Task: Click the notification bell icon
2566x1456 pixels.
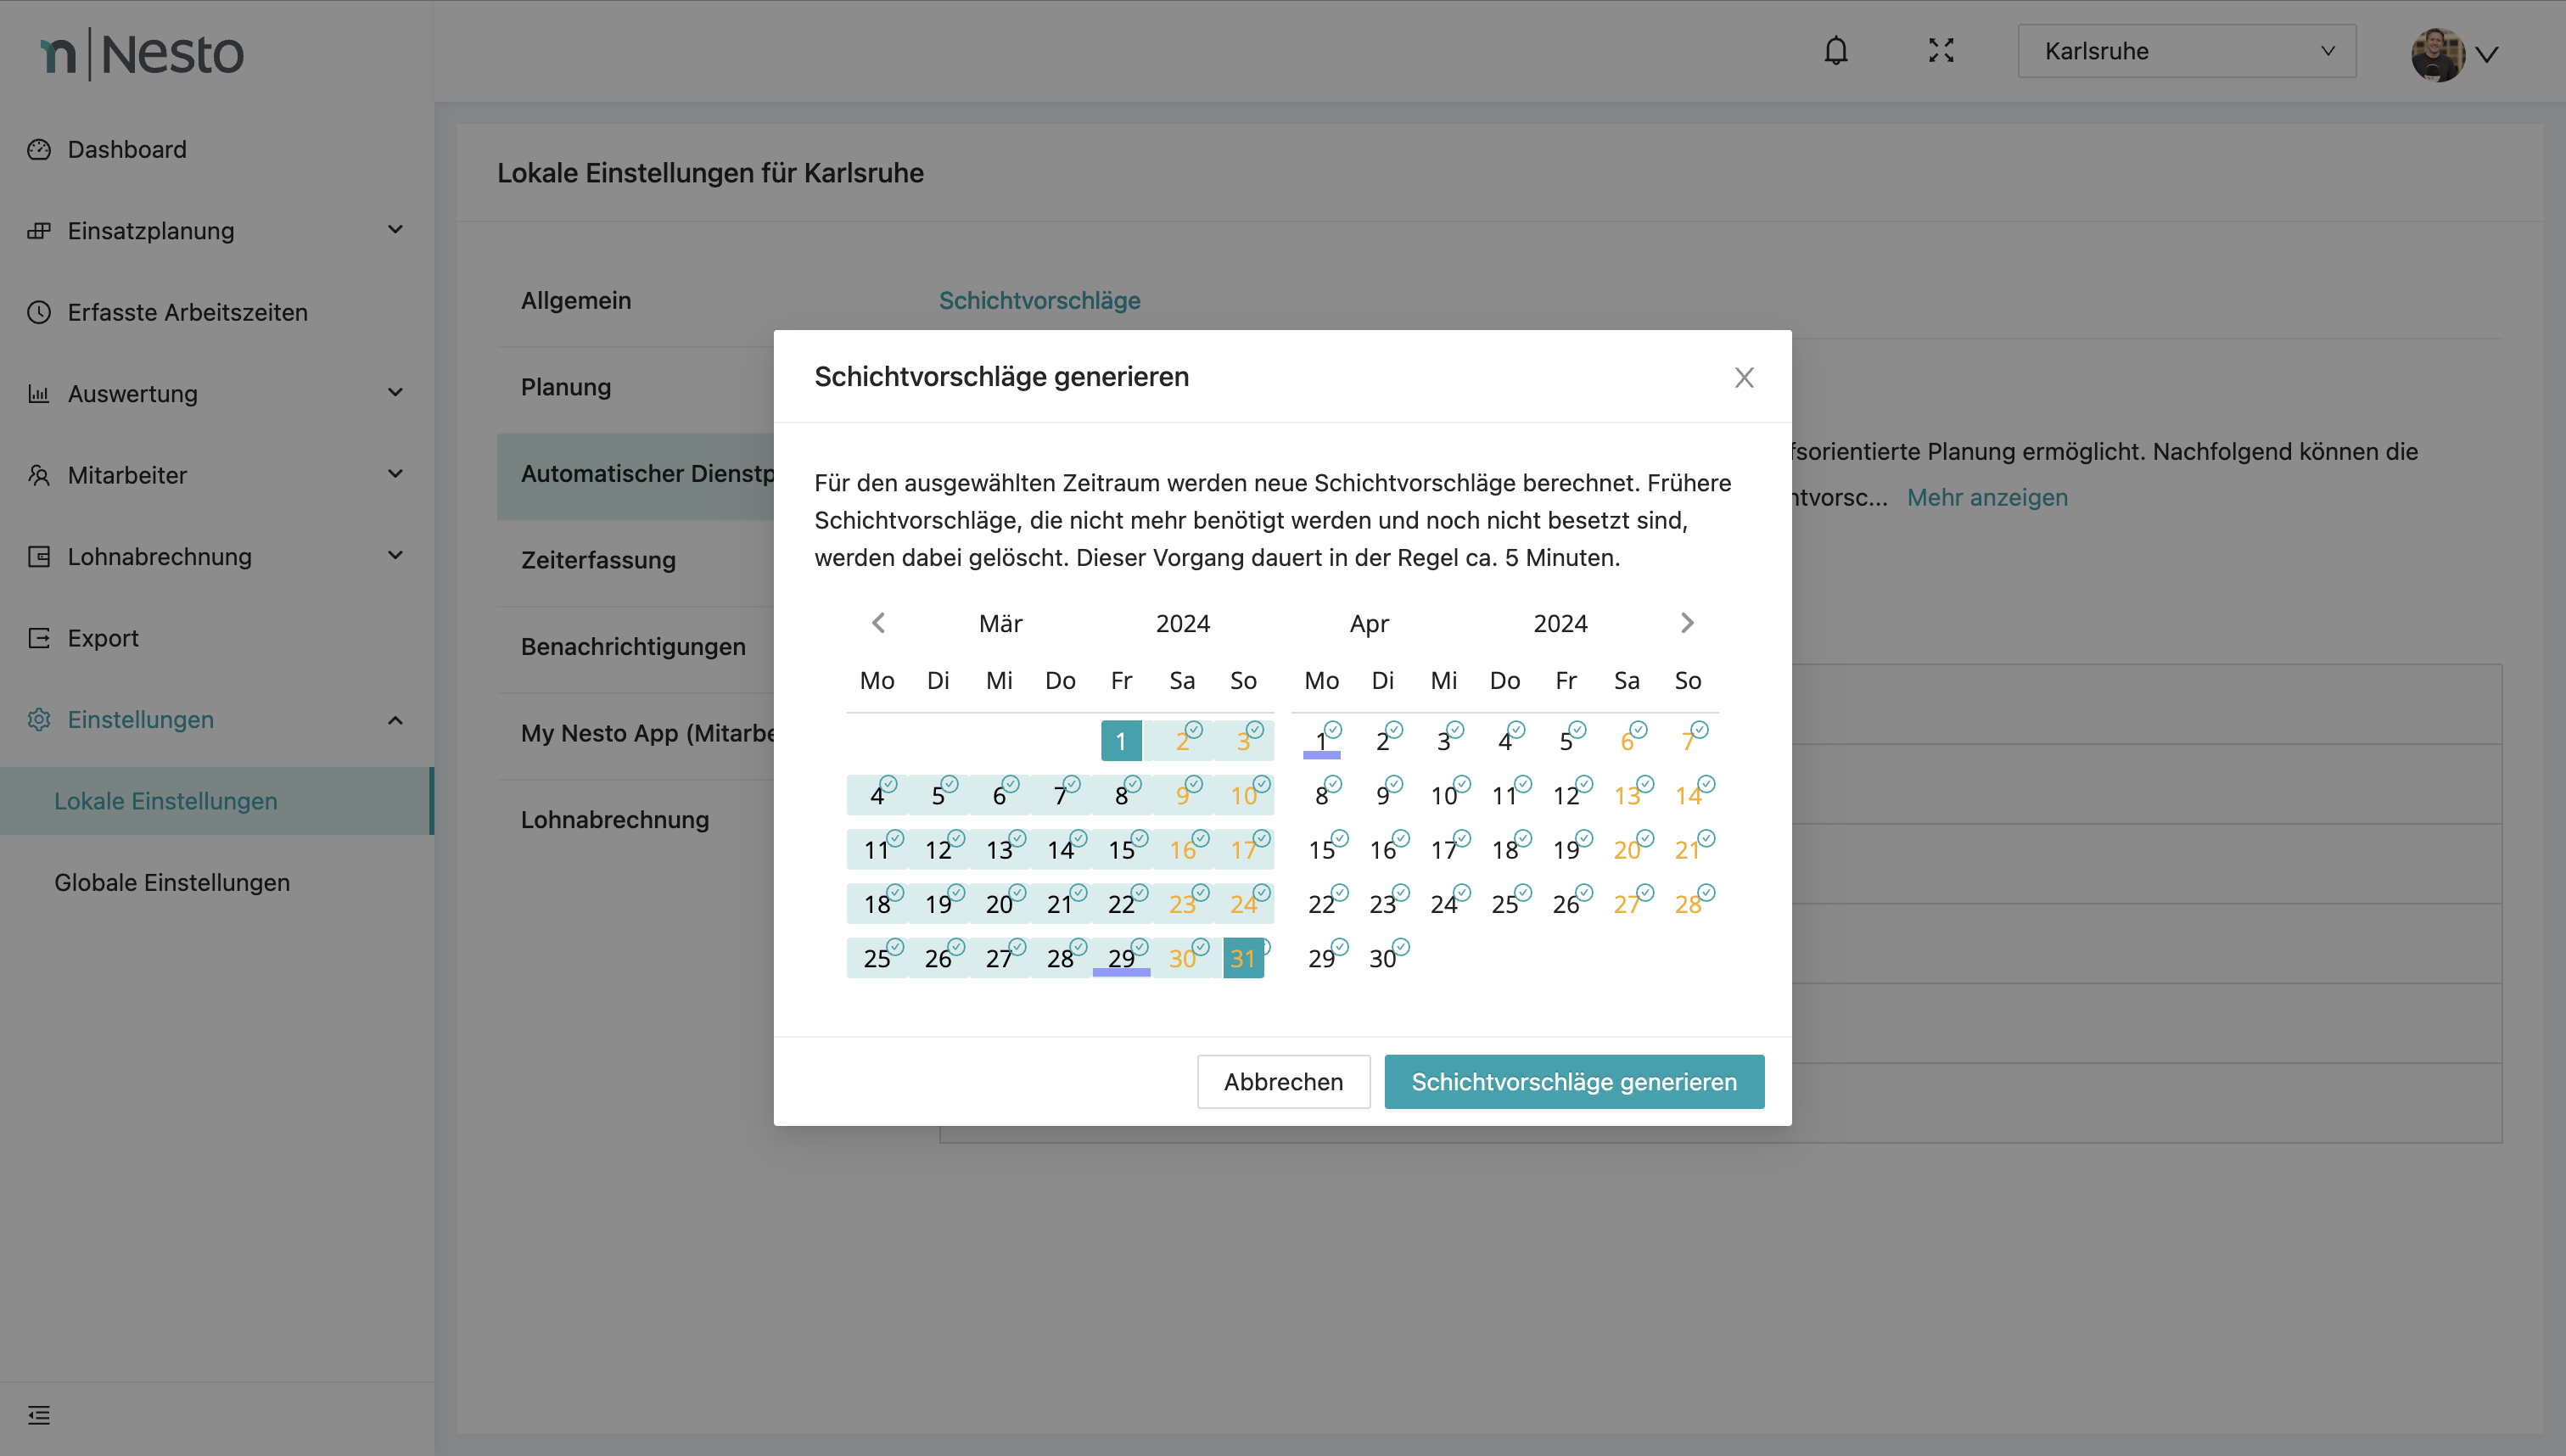Action: click(x=1835, y=51)
